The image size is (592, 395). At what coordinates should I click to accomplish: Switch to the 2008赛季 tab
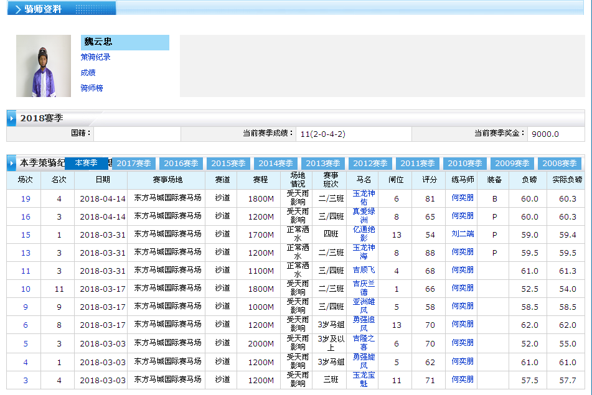(x=560, y=164)
